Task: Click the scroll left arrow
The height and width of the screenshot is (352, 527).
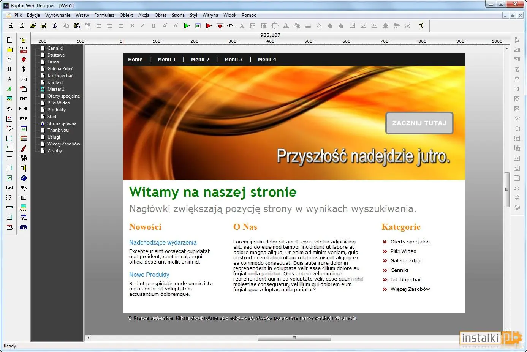Action: click(x=88, y=338)
